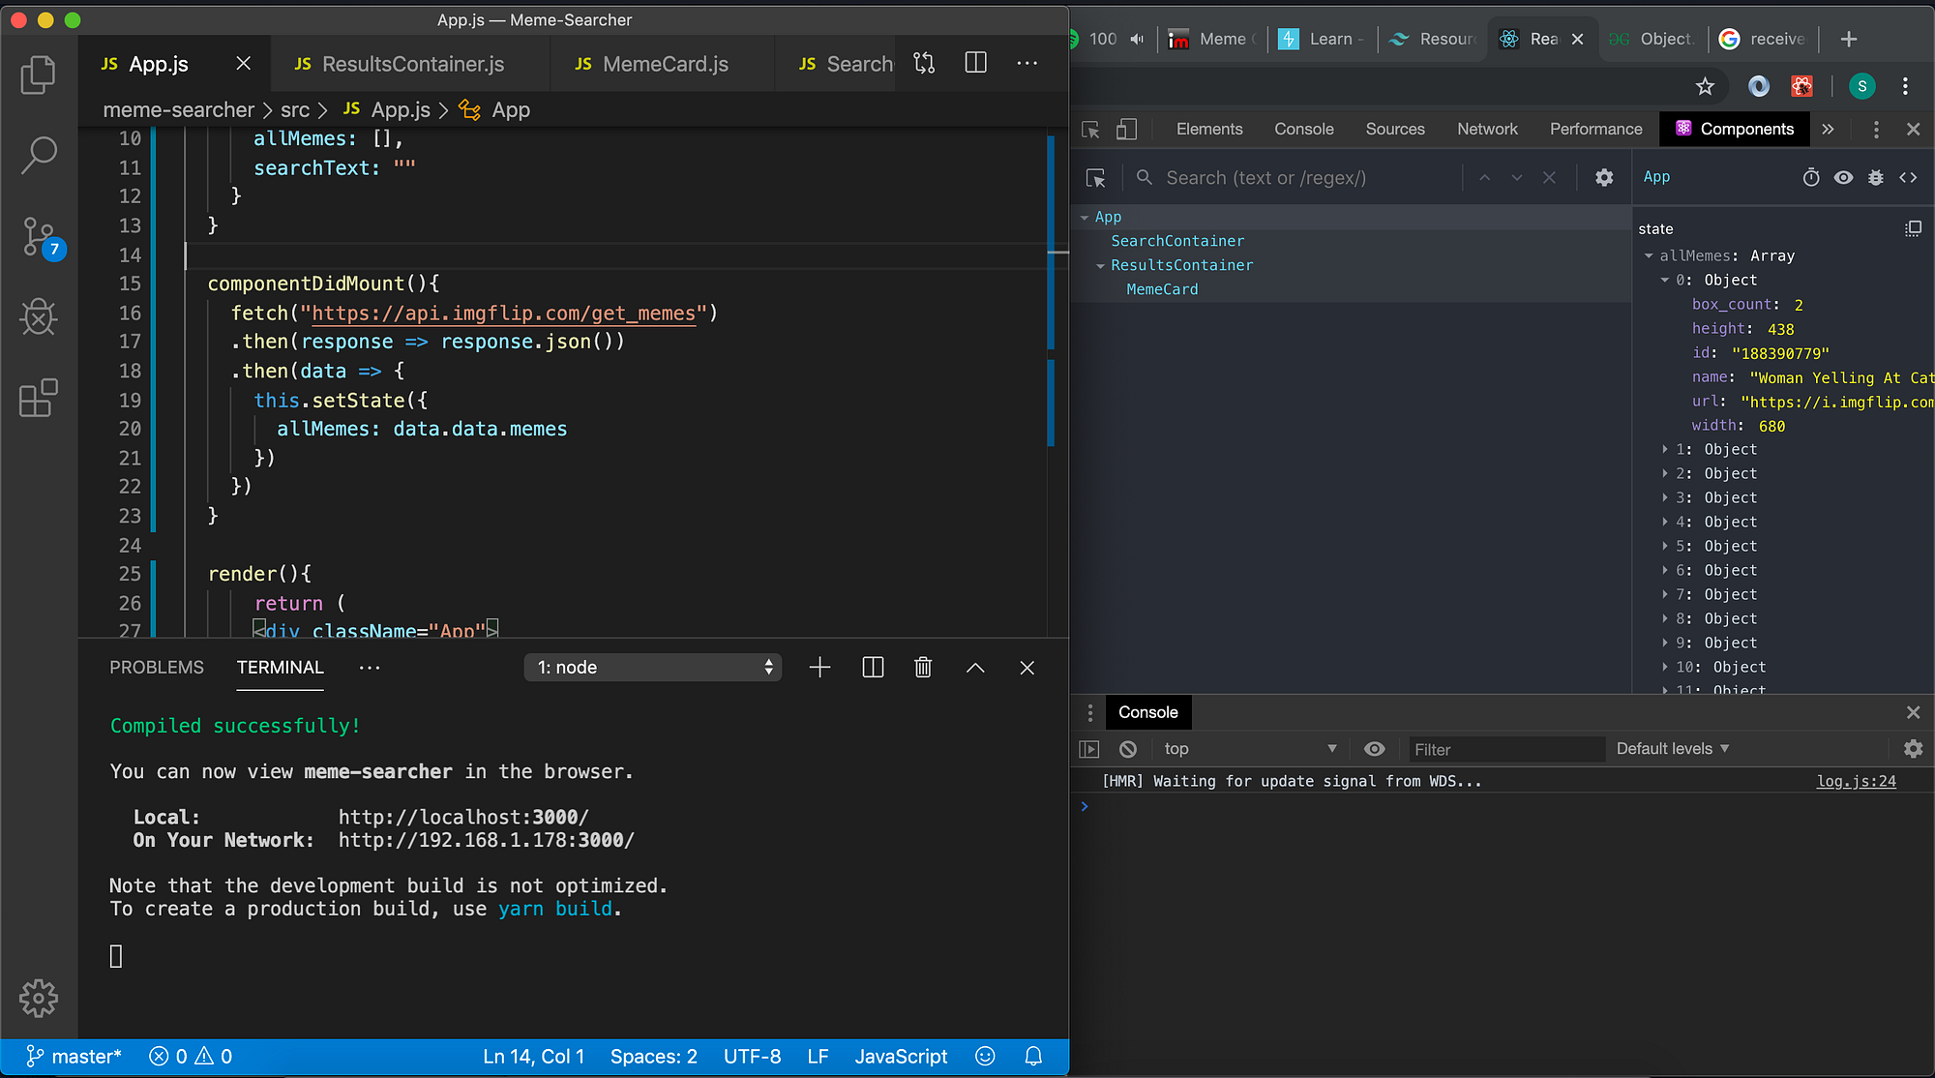The width and height of the screenshot is (1935, 1078).
Task: Toggle the console live expression eye
Action: click(x=1374, y=749)
